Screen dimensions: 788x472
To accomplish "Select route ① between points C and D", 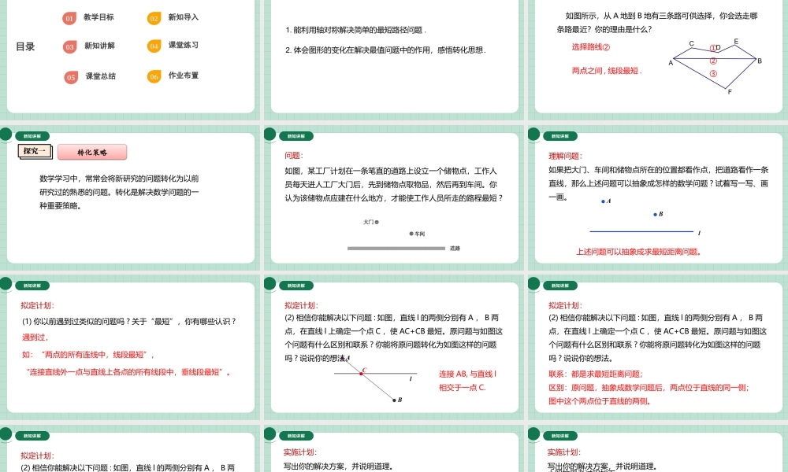I will [713, 47].
